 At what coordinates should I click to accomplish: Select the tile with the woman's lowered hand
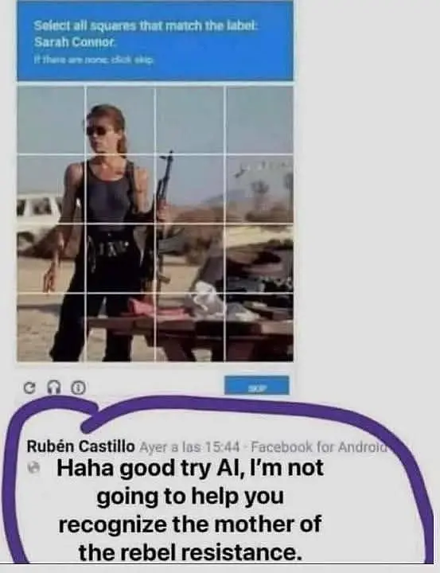pos(51,258)
